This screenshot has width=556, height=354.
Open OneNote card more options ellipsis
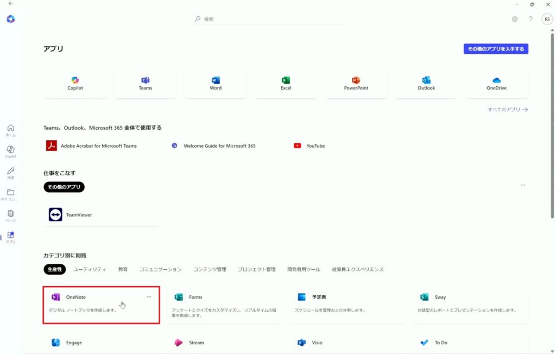coord(149,297)
